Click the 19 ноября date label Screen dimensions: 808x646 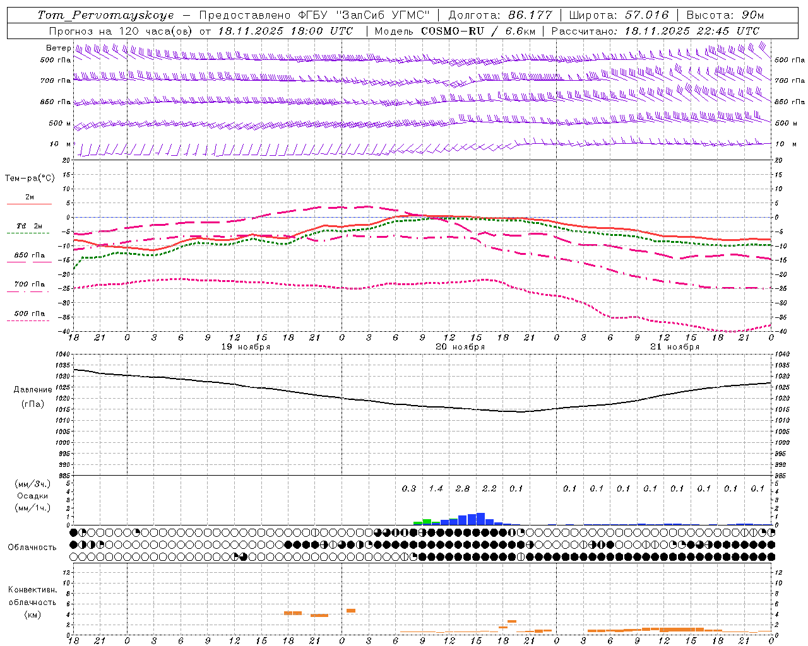246,347
